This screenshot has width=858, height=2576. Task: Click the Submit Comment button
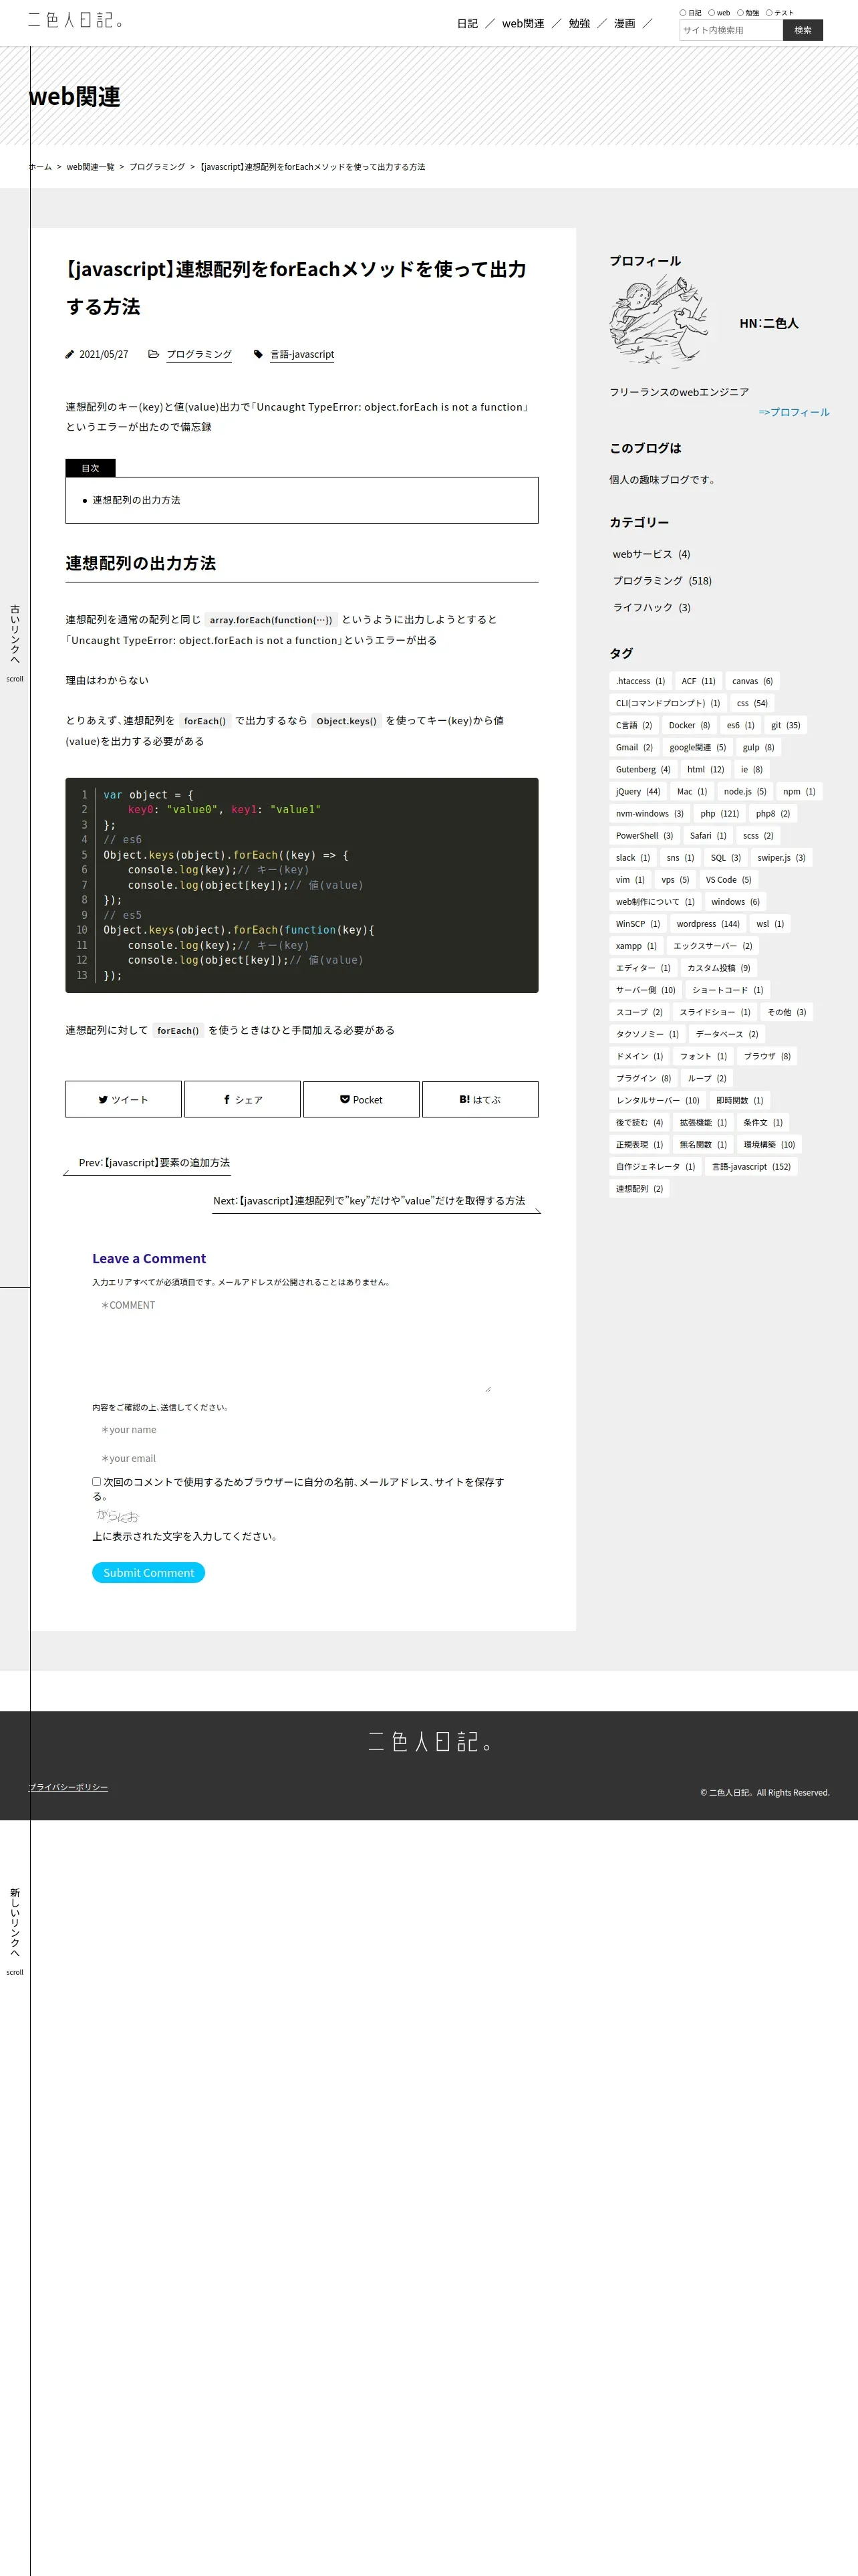pos(149,1572)
